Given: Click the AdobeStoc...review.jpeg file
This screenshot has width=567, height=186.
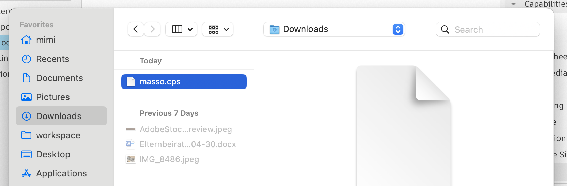Looking at the screenshot, I should point(186,129).
